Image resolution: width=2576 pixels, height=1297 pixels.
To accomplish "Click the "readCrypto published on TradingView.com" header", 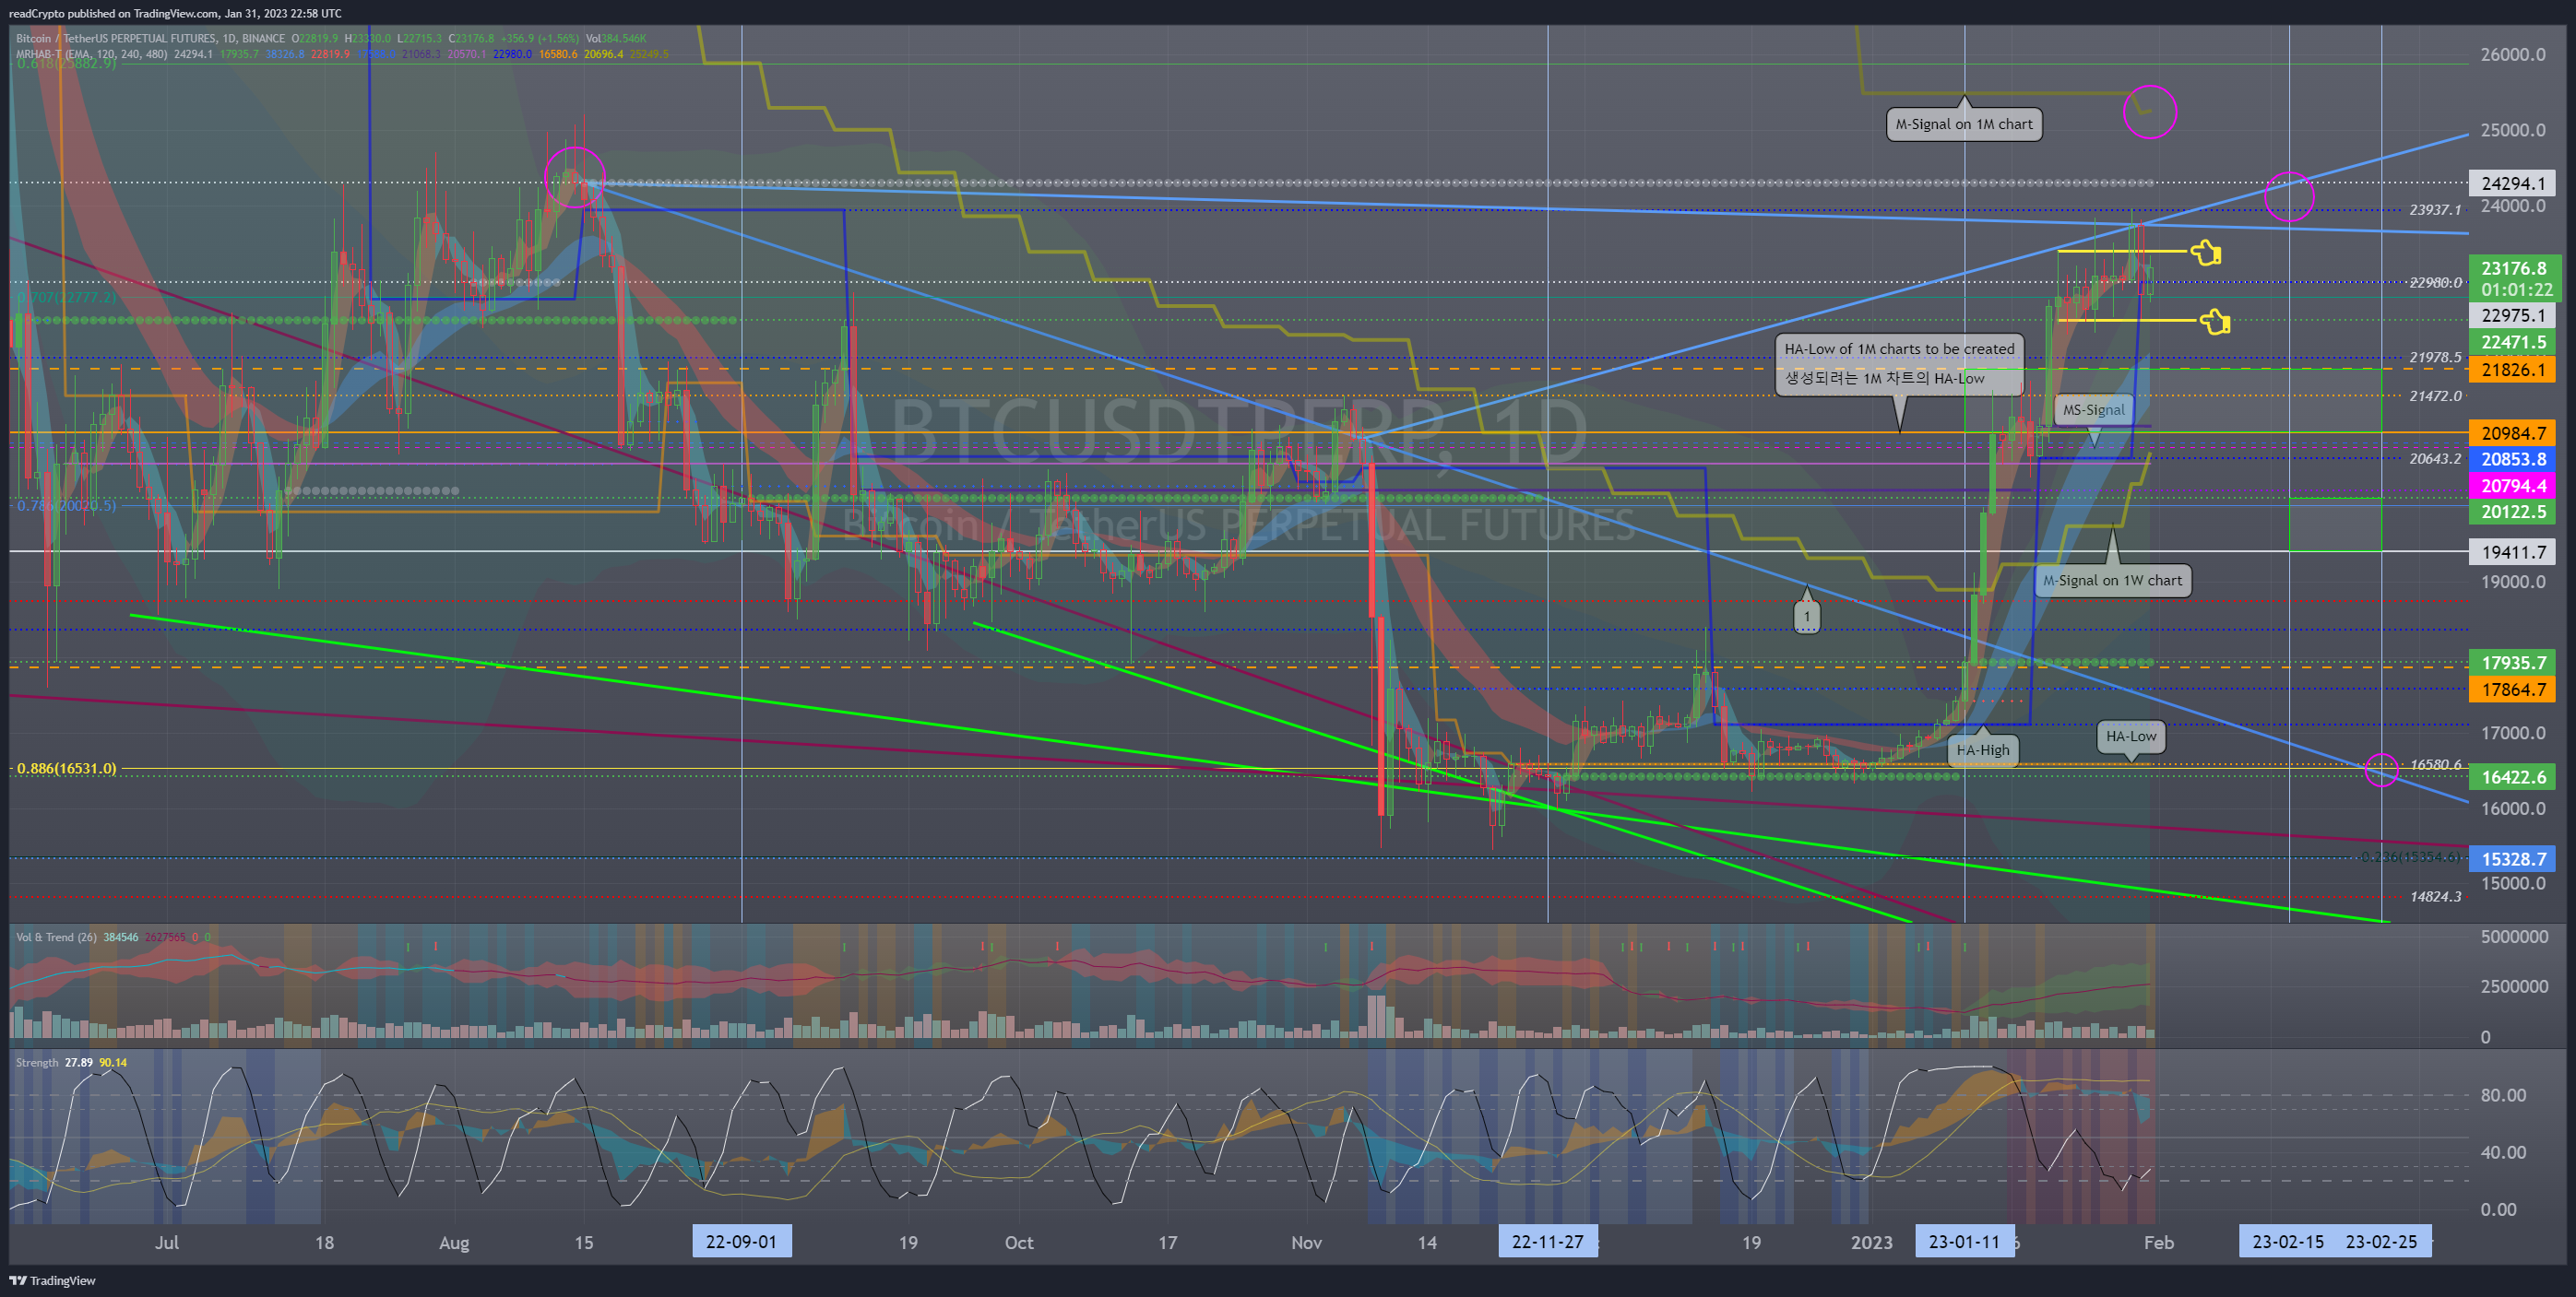I will (x=175, y=13).
